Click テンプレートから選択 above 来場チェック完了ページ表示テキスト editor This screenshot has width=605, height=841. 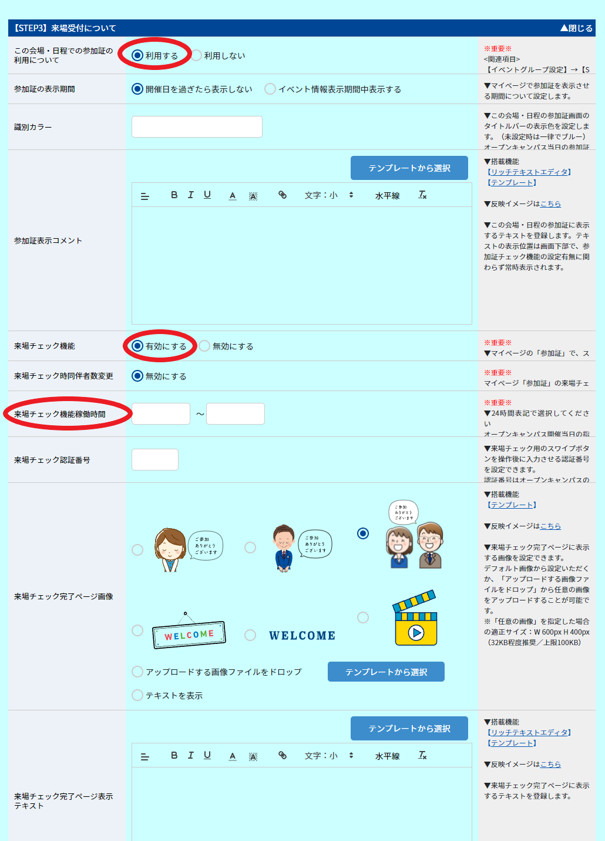point(409,728)
